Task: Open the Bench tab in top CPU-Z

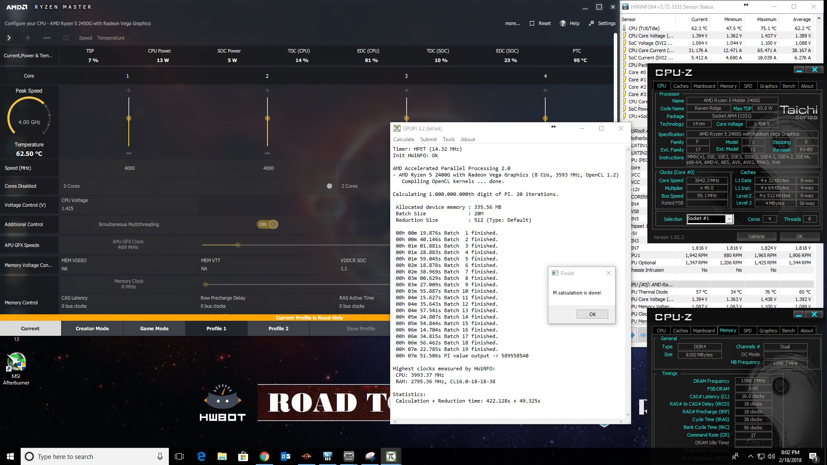Action: pyautogui.click(x=789, y=86)
